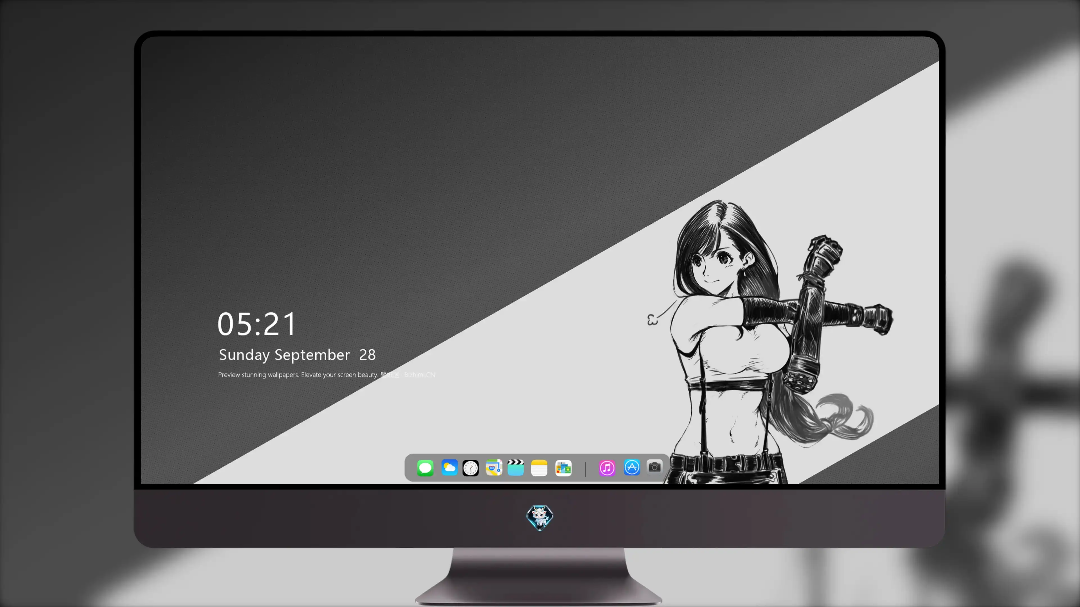Open the green Messages app in dock
This screenshot has width=1080, height=607.
(x=425, y=468)
